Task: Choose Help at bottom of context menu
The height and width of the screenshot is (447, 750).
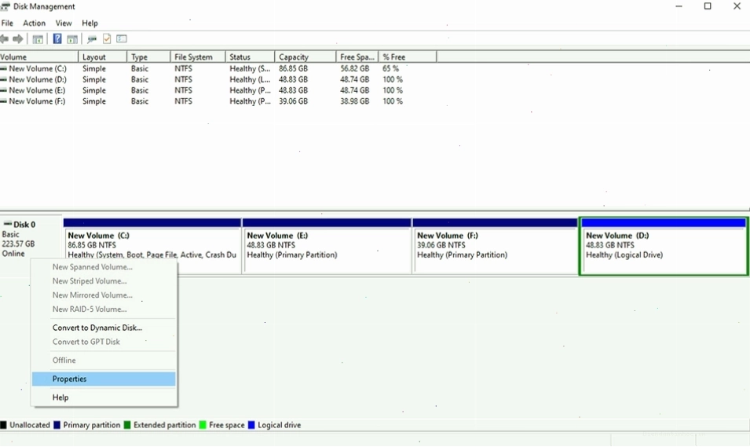Action: click(104, 398)
